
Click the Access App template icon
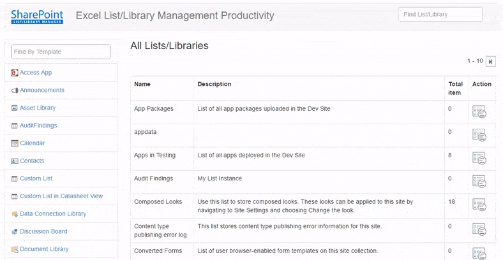(x=15, y=73)
